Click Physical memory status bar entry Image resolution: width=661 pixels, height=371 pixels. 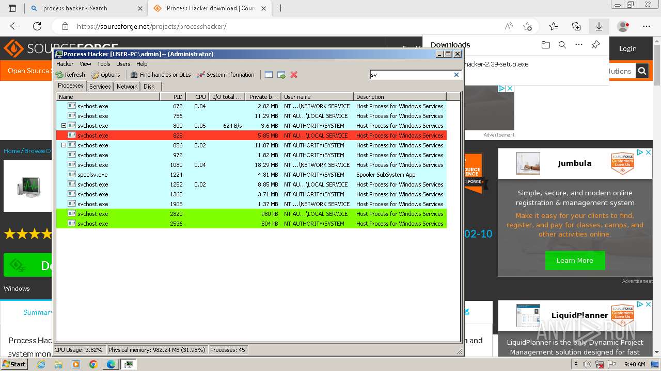pyautogui.click(x=156, y=350)
